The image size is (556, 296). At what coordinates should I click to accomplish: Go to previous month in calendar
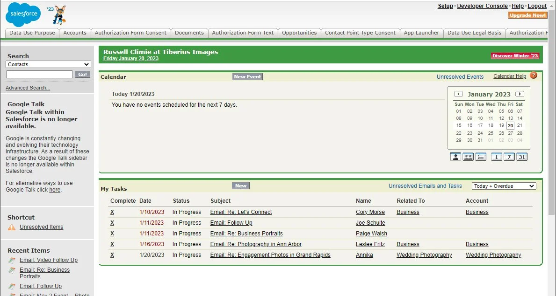[458, 94]
